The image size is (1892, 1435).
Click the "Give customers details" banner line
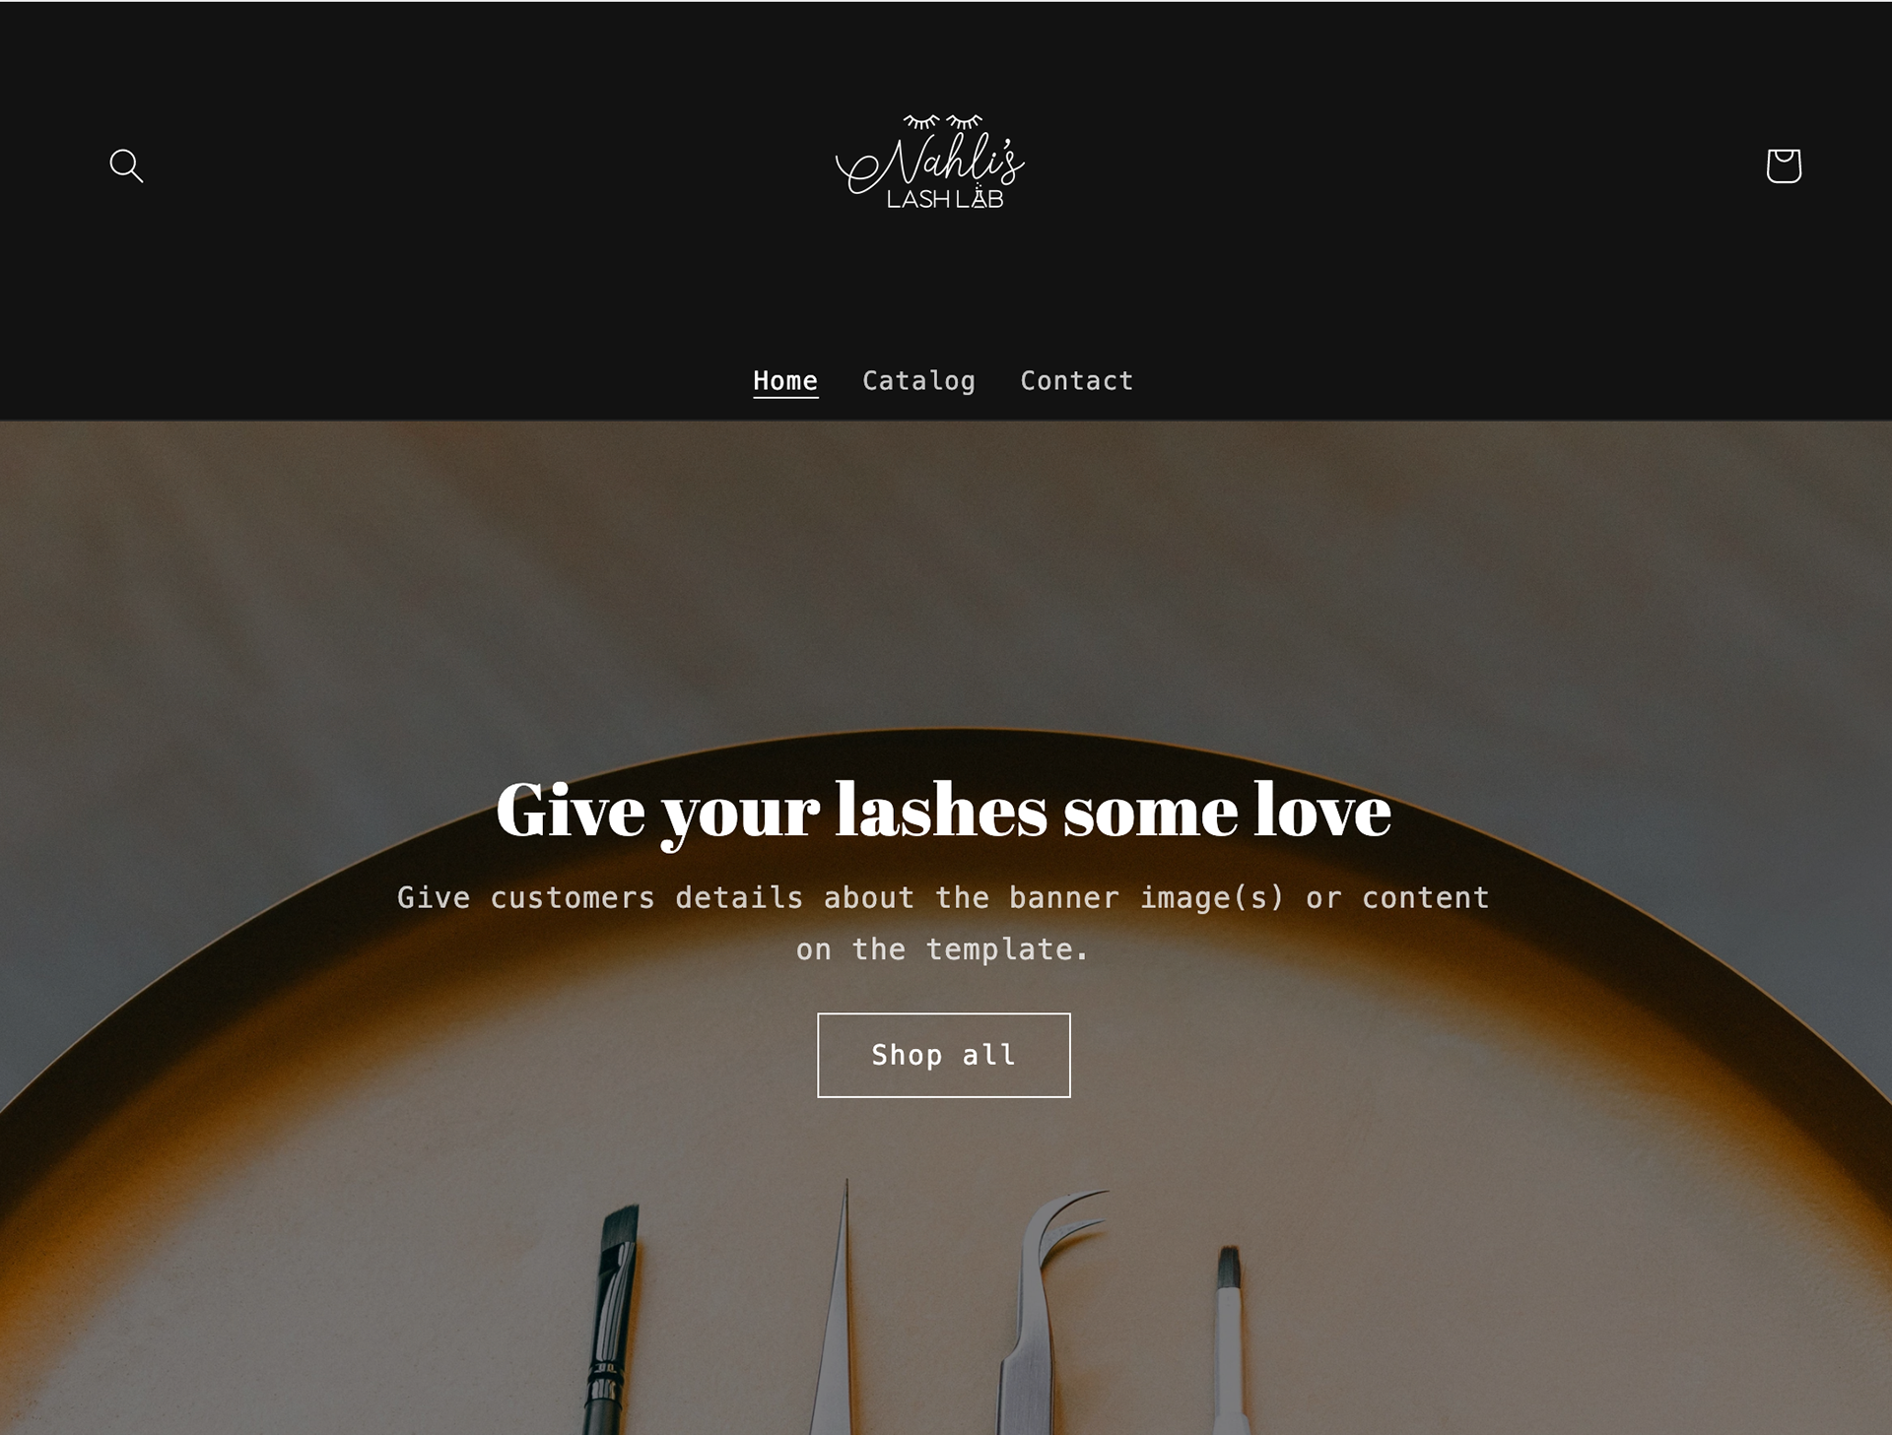(943, 897)
